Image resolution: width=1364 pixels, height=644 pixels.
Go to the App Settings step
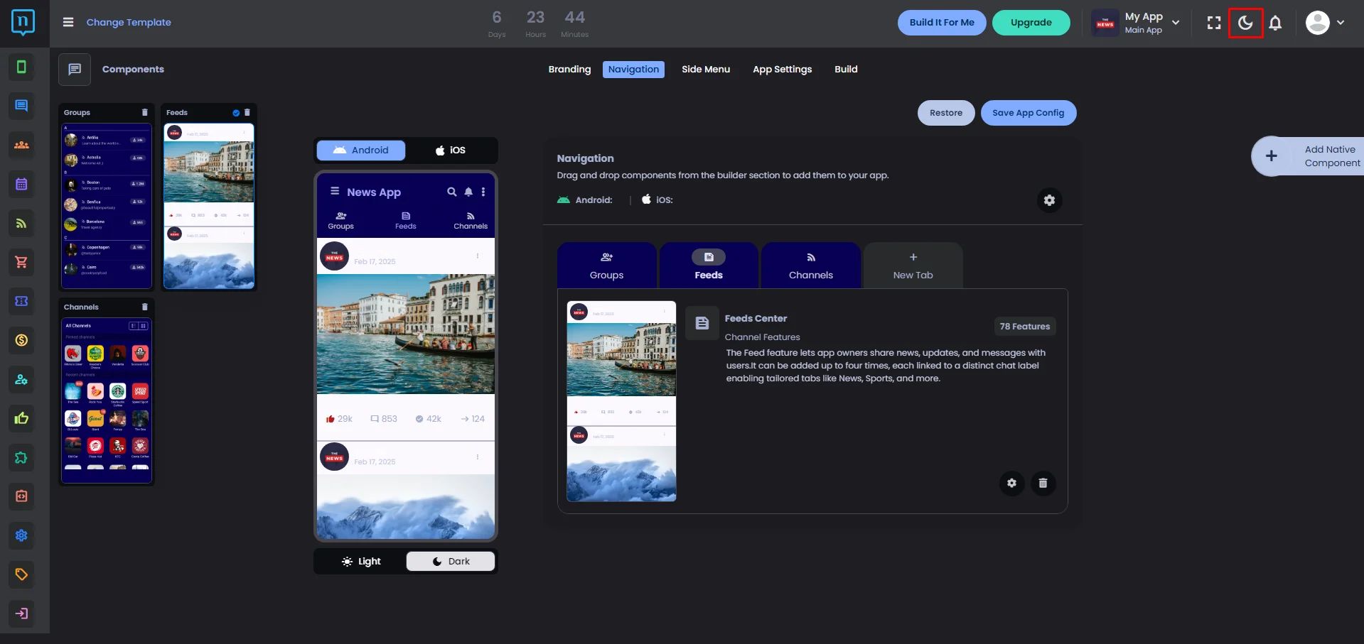pyautogui.click(x=782, y=69)
